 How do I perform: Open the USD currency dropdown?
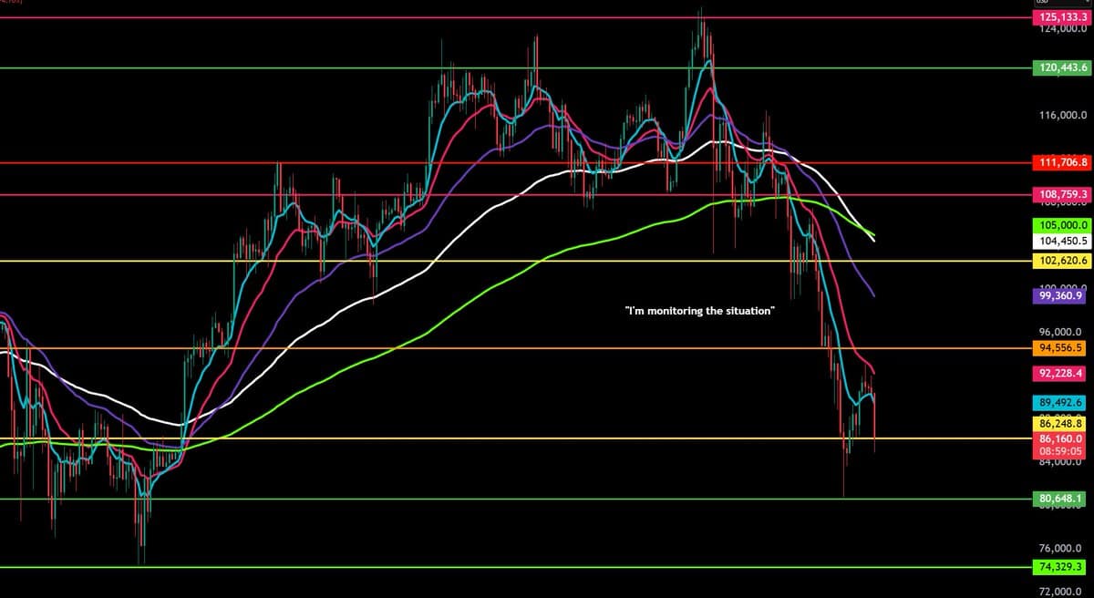[1060, 3]
